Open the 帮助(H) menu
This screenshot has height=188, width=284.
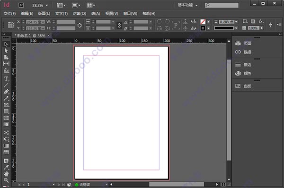tap(149, 14)
